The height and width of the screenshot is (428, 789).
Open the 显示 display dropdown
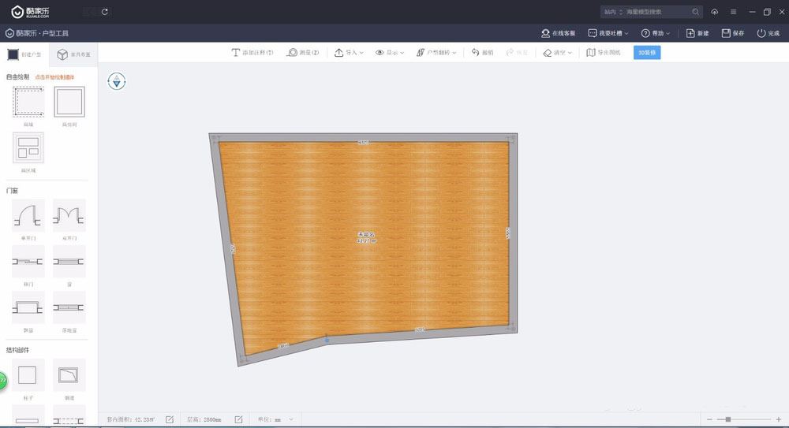pos(390,53)
